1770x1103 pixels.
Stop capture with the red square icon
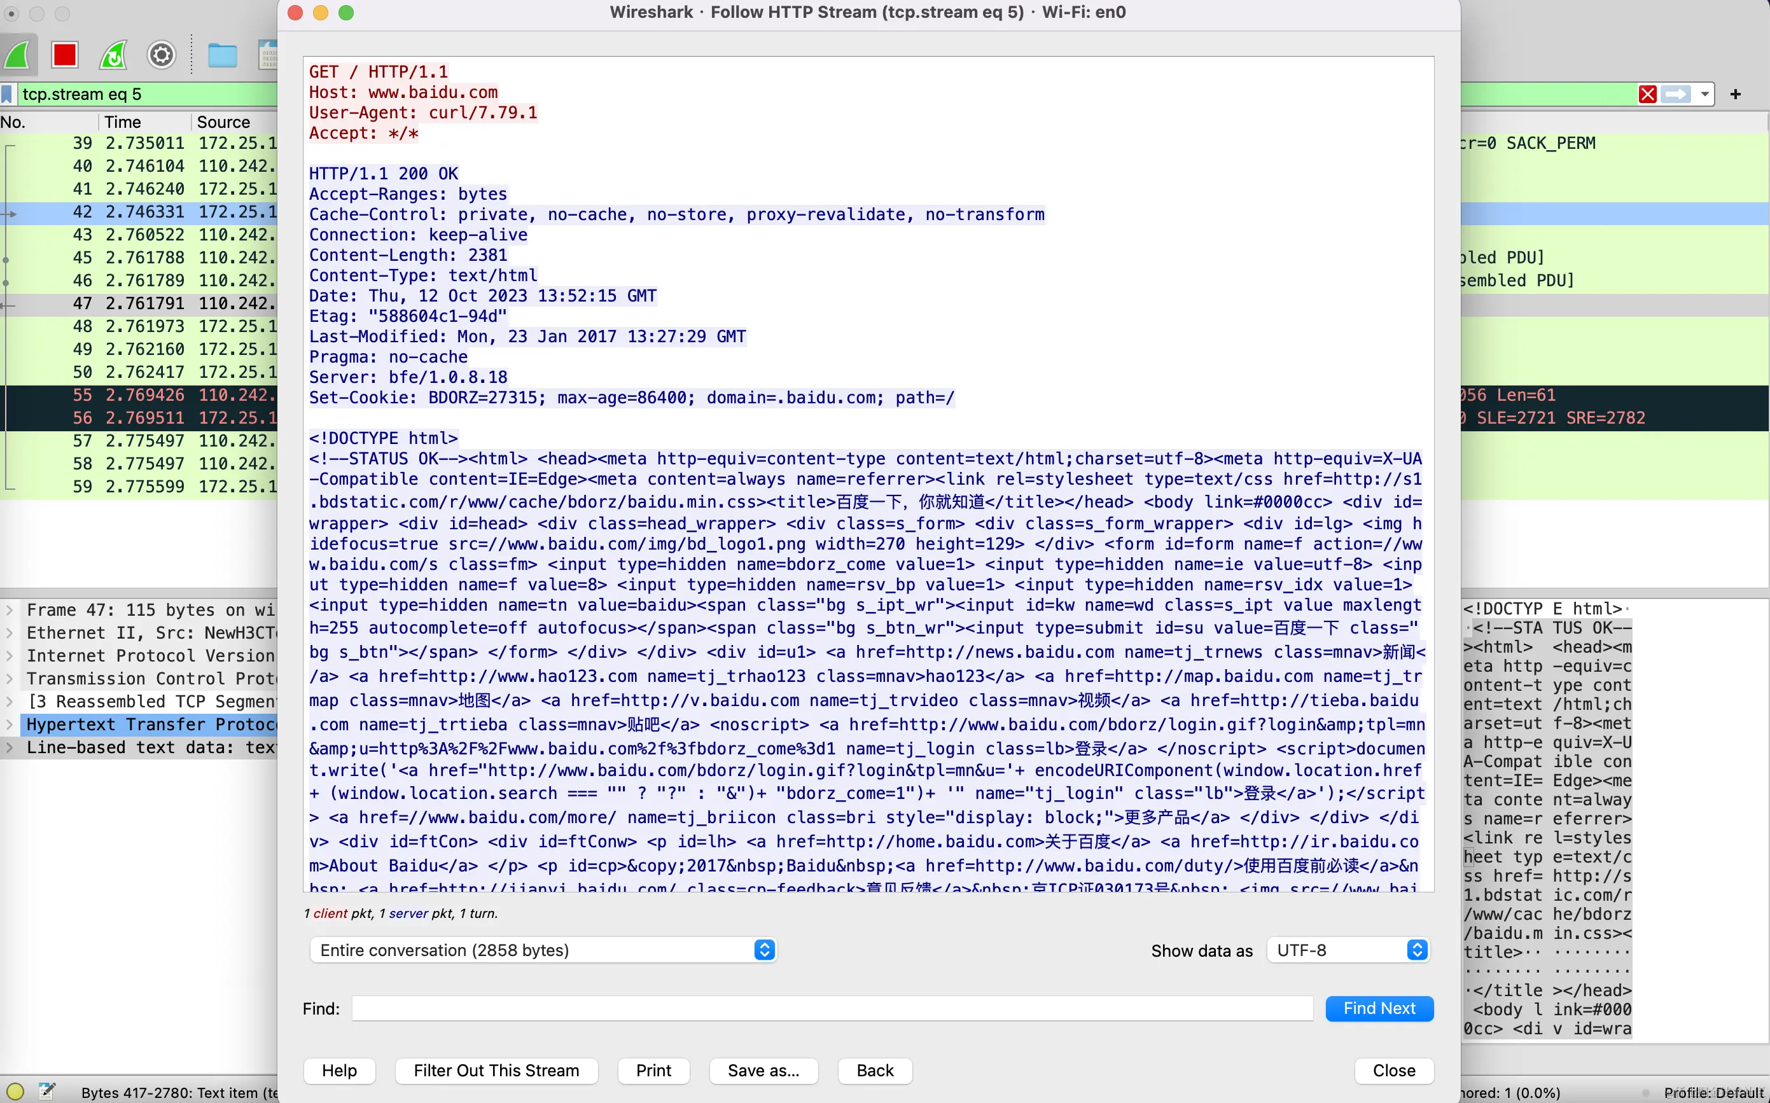65,55
